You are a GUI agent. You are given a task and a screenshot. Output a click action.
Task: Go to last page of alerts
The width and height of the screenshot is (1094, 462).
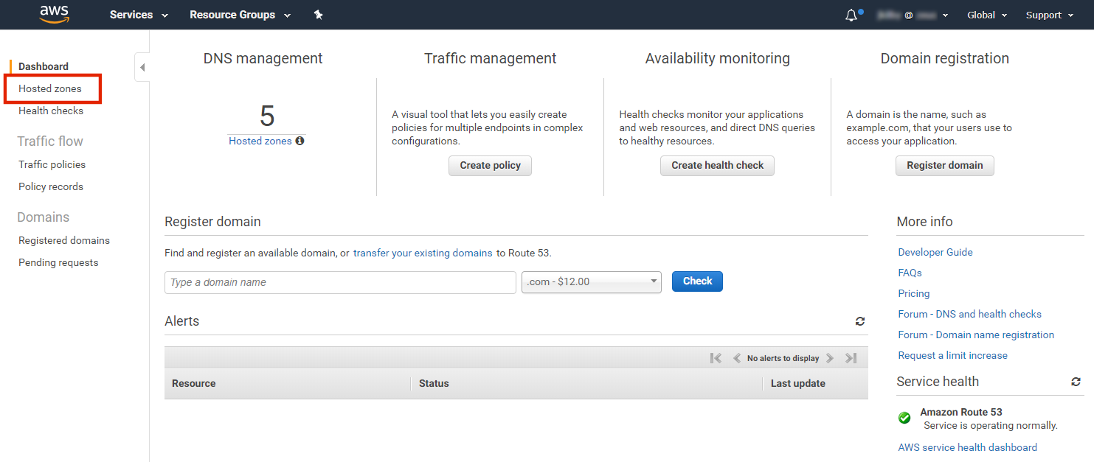851,358
